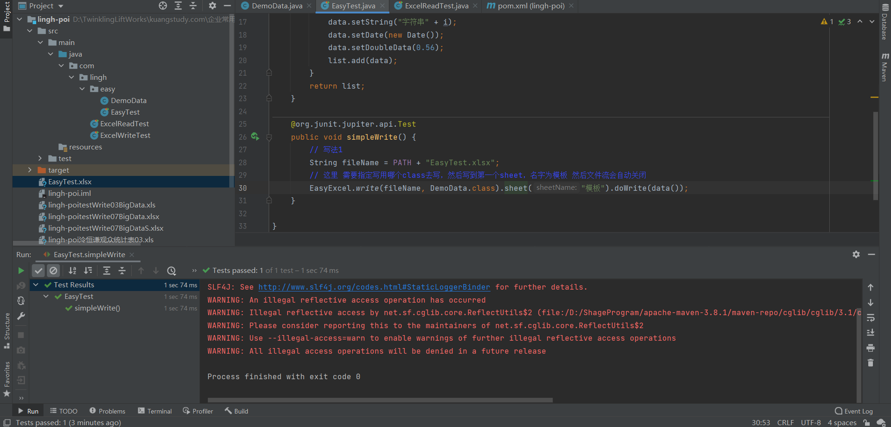Go to next highlighted error arrow
Viewport: 891px width, 427px height.
[872, 21]
